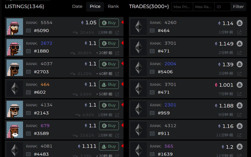Select trade ID #5406

click(165, 72)
